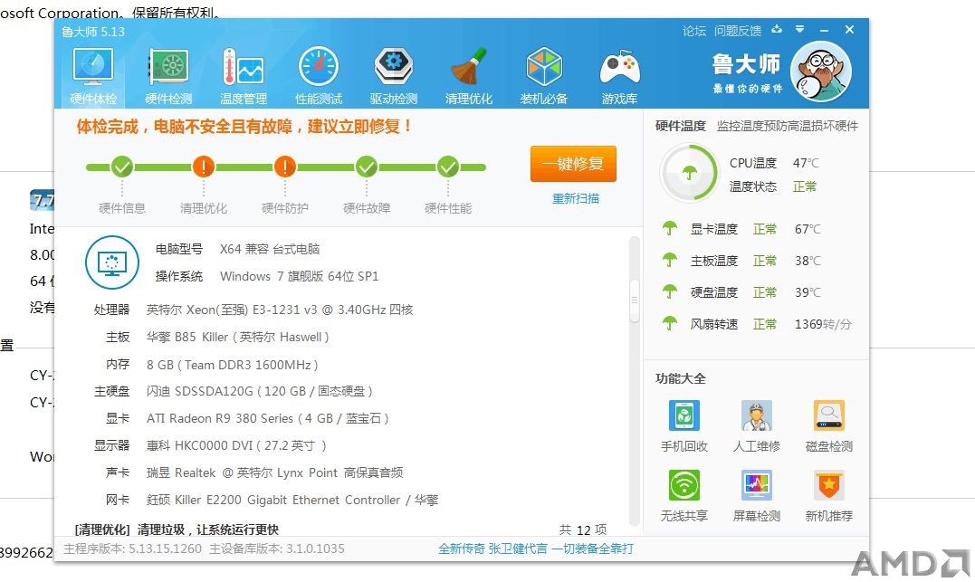Screen dimensions: 975x582
Task: Click the [清理优化] 清理垃圾 section header
Action: tap(177, 530)
